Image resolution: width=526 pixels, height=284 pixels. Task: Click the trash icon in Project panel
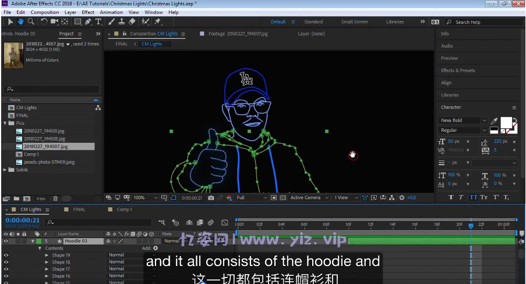point(55,199)
